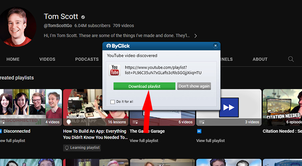Click the 709 videos count text
The width and height of the screenshot is (302, 166).
coord(123,26)
